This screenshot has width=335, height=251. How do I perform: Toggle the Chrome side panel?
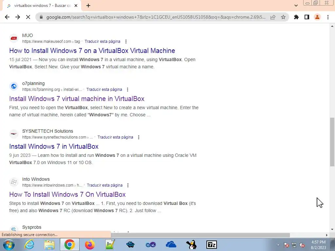coord(307,17)
